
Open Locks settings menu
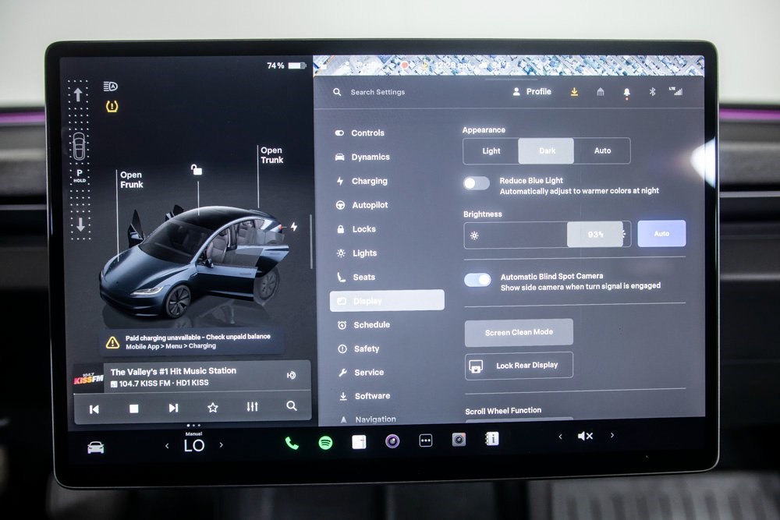pos(356,228)
